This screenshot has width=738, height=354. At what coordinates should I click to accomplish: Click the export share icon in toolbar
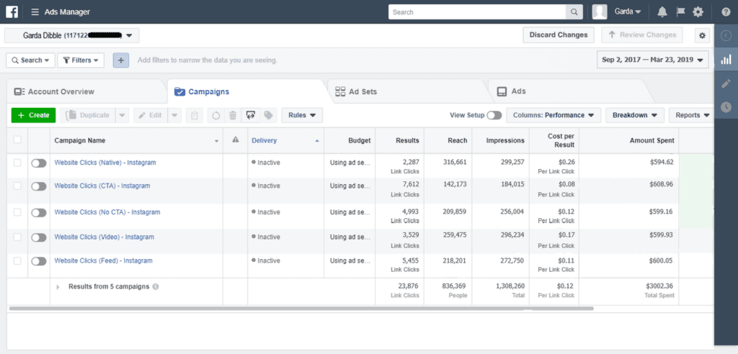[250, 115]
